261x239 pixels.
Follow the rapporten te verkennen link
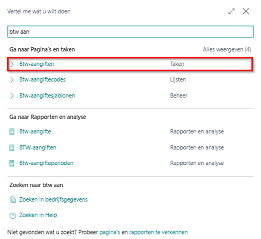click(158, 232)
